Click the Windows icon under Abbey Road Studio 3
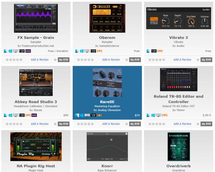215x172 pixels. (x=10, y=115)
